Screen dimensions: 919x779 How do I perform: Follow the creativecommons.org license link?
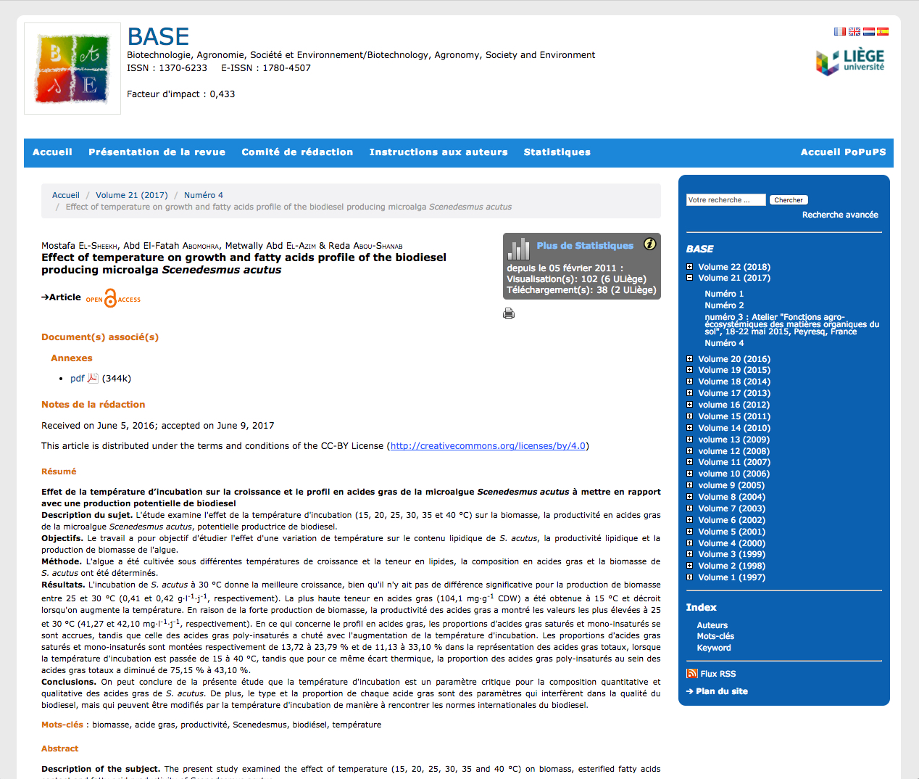tap(488, 446)
